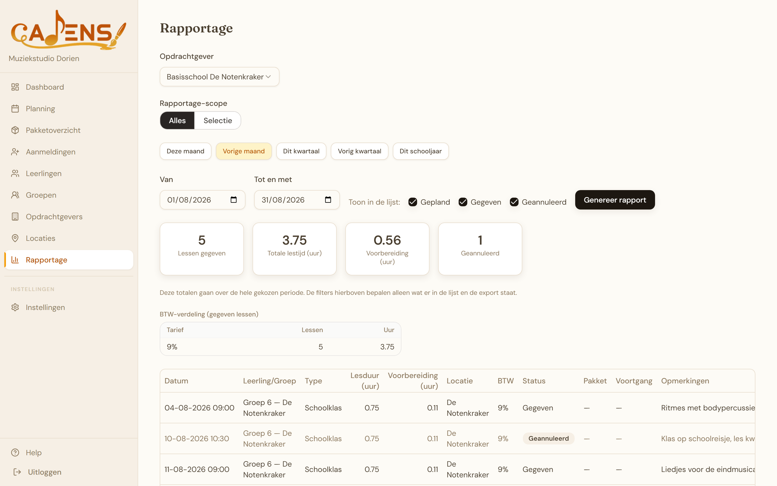Select the Pakketoverzicht box icon

(15, 130)
